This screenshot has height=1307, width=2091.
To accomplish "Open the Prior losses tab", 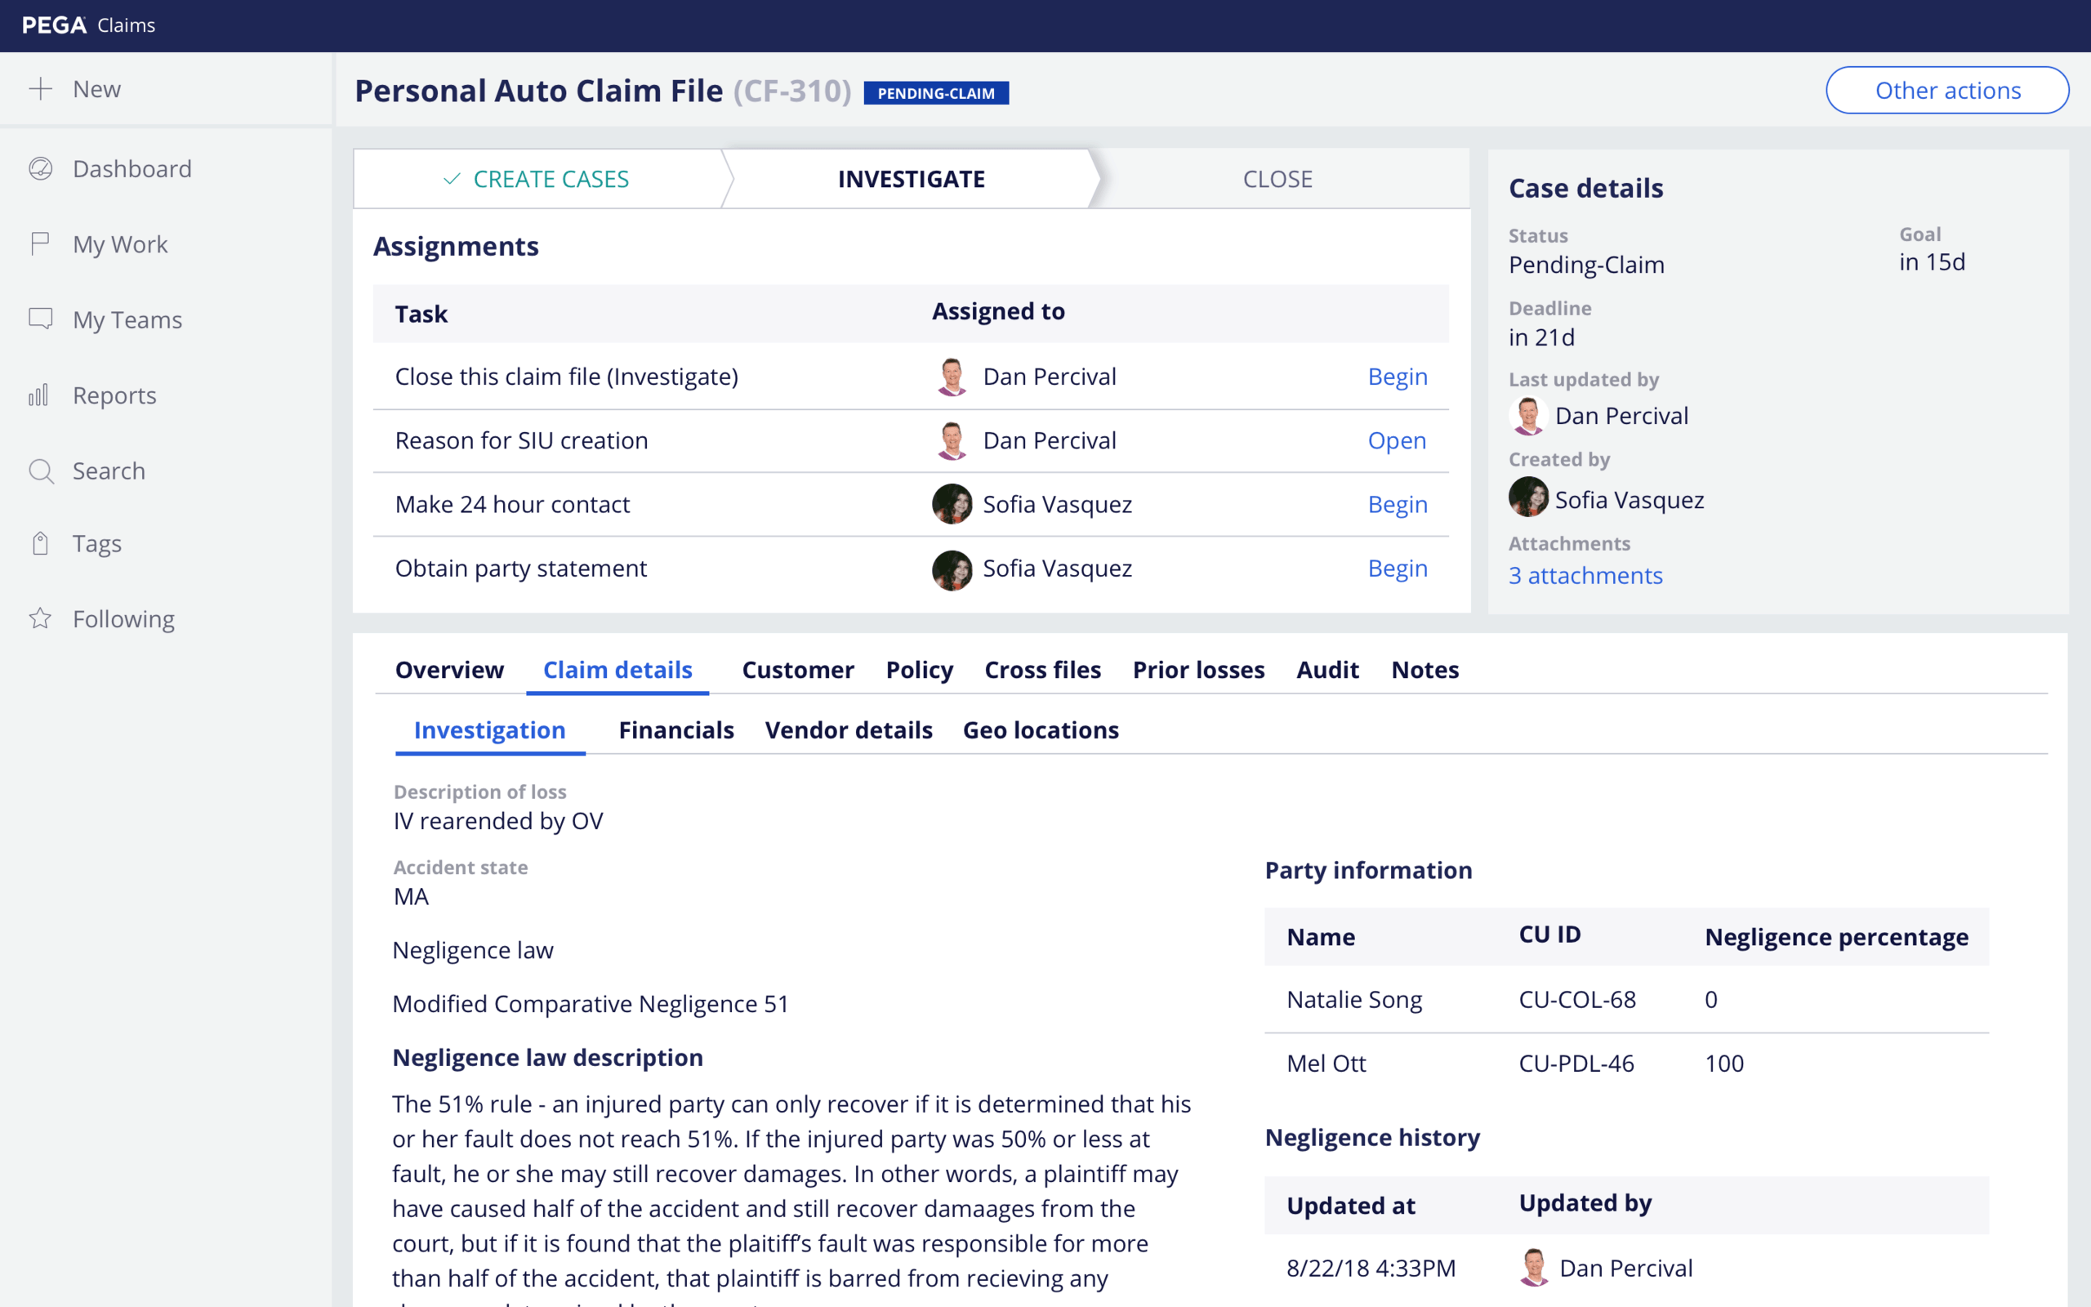I will coord(1197,670).
